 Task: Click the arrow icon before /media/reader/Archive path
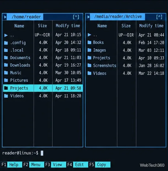(x=88, y=17)
